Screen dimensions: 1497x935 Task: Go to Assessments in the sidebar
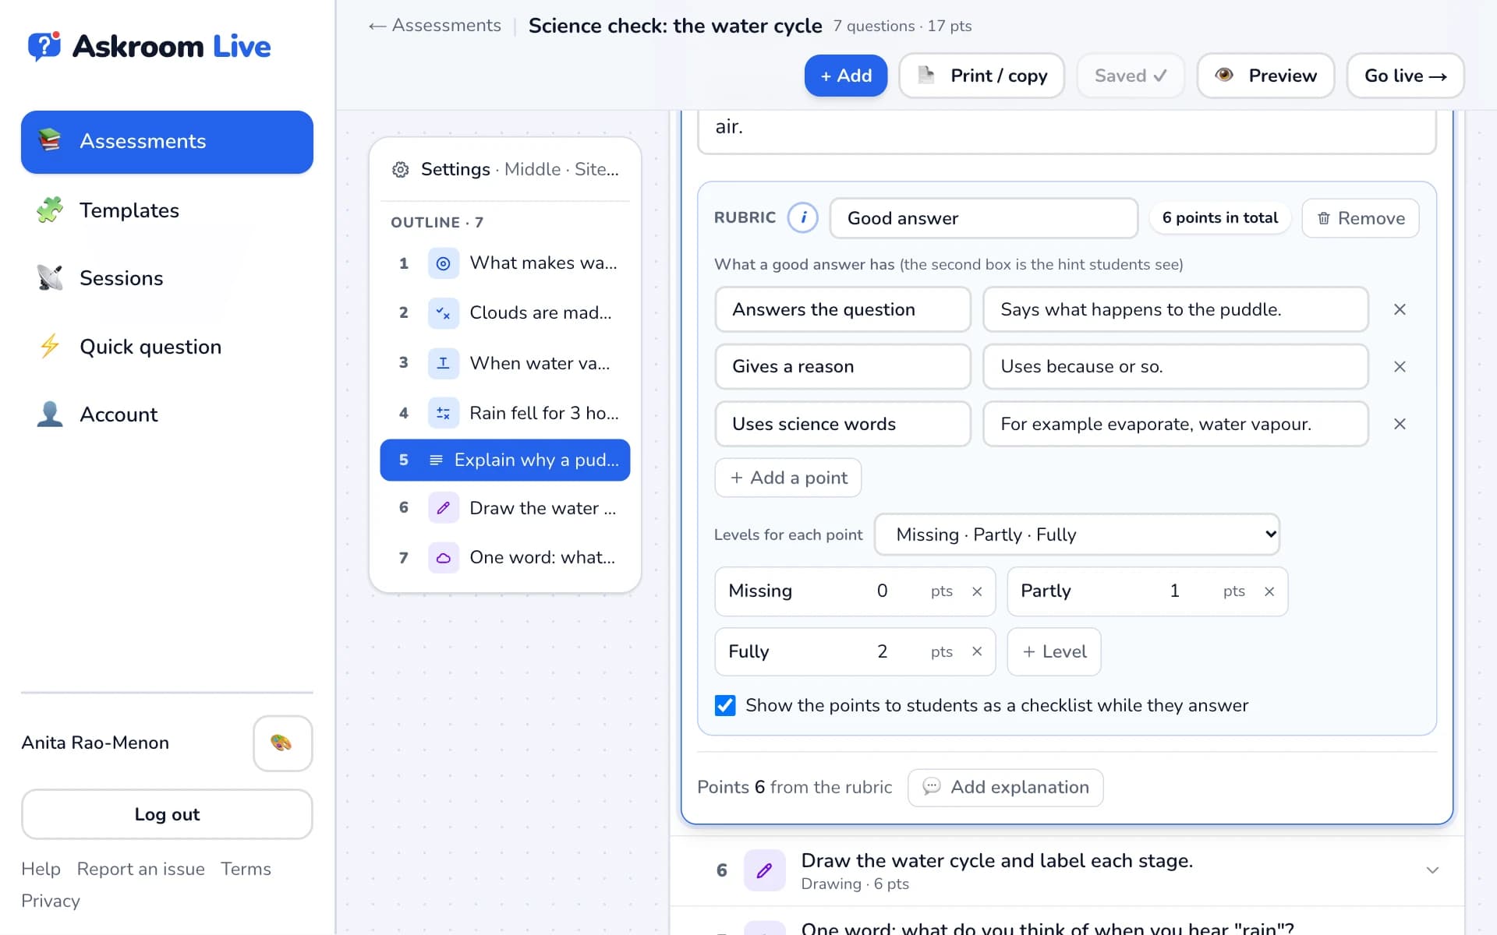pos(167,142)
